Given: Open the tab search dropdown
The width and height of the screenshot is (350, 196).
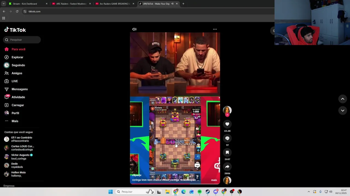Looking at the screenshot, I should click(x=3, y=4).
